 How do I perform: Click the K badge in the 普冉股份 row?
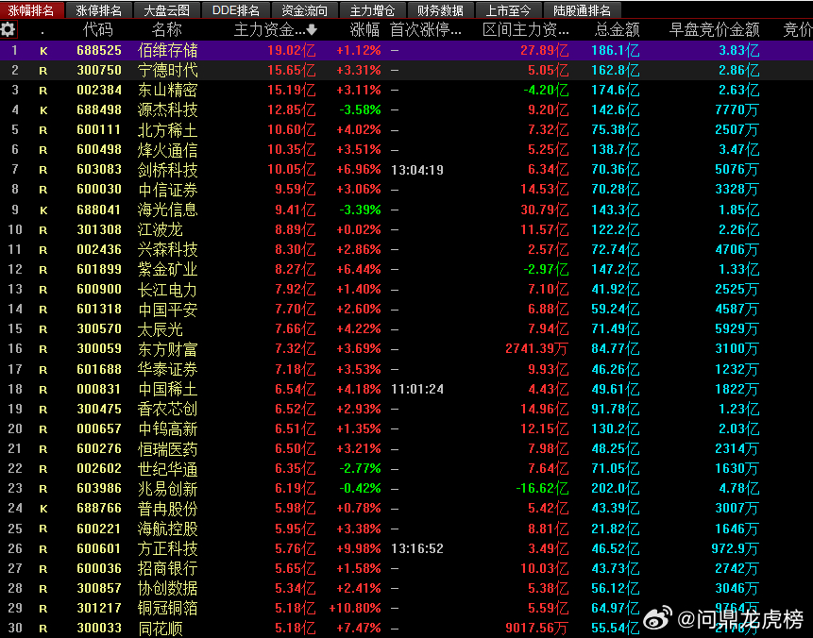43,509
